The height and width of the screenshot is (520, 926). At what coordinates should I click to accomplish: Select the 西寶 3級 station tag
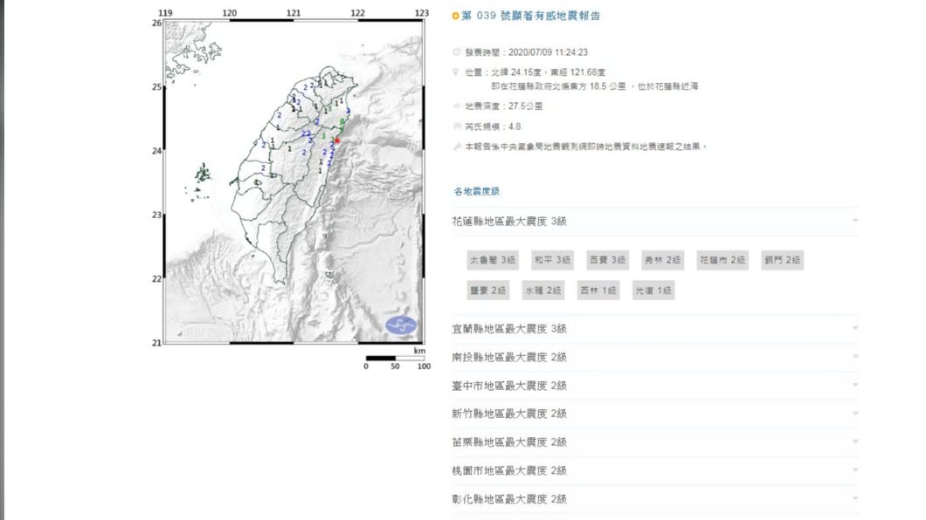click(607, 260)
